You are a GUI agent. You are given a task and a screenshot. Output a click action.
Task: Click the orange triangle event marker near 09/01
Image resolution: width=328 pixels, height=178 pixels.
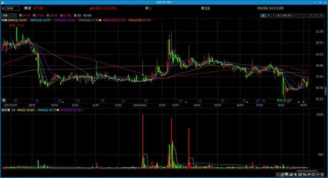(63, 102)
